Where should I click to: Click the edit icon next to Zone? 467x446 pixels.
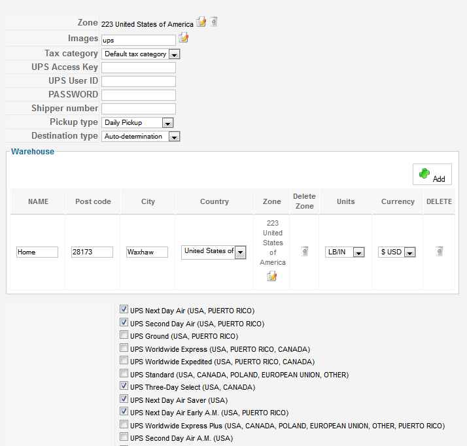[x=201, y=22]
